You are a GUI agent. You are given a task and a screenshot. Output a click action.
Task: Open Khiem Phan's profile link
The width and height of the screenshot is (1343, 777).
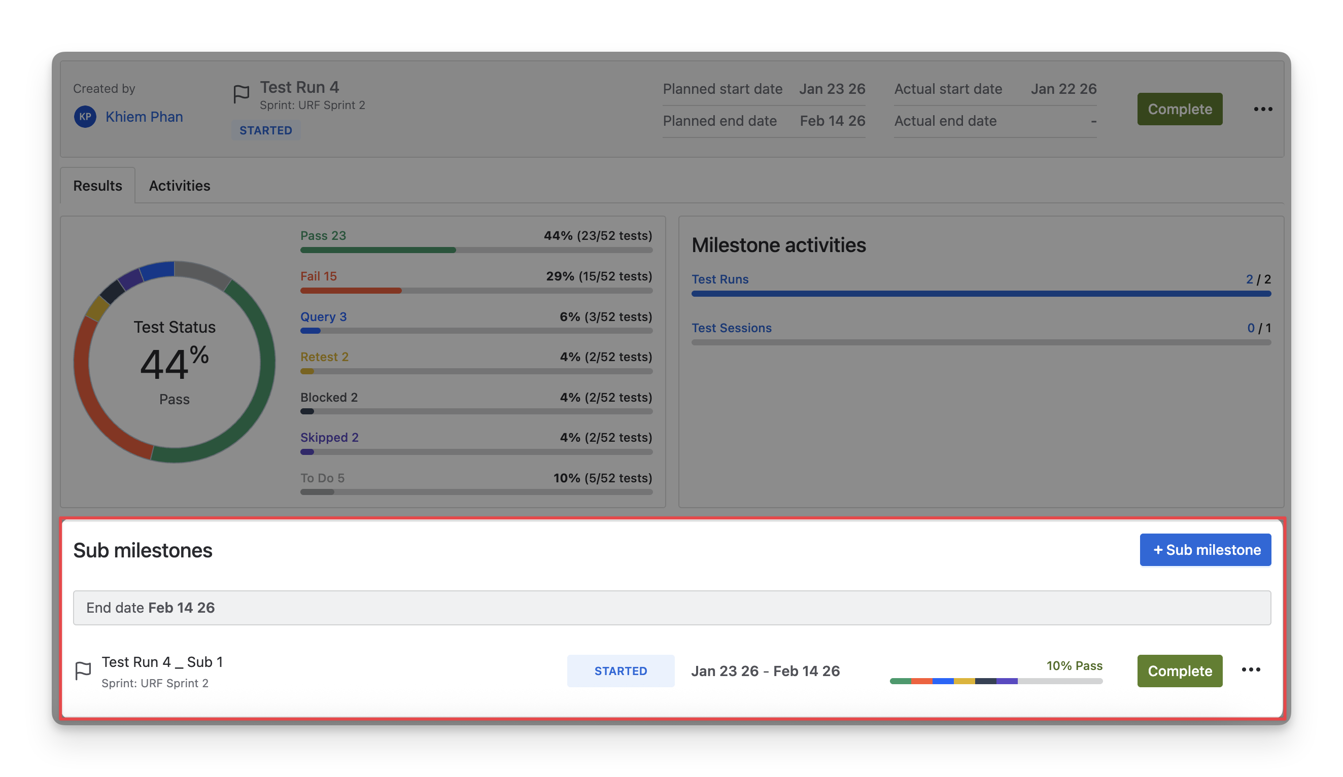click(144, 117)
